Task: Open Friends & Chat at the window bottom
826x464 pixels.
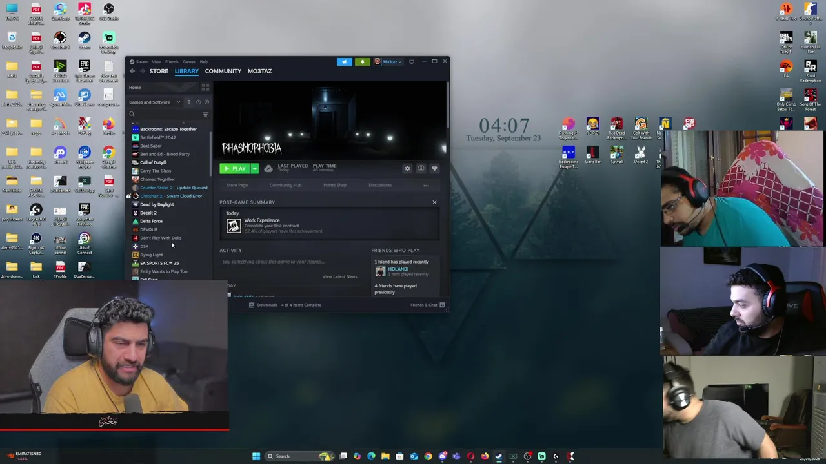Action: [x=428, y=305]
